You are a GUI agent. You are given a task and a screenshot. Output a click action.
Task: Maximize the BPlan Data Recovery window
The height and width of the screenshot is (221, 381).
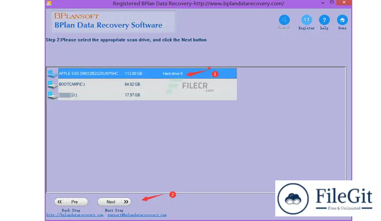[x=332, y=2]
